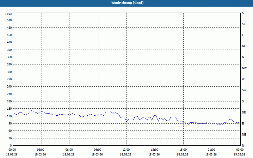Image resolution: width=253 pixels, height=158 pixels.
Task: Select the SE compass label level with 120
Action: tap(244, 112)
